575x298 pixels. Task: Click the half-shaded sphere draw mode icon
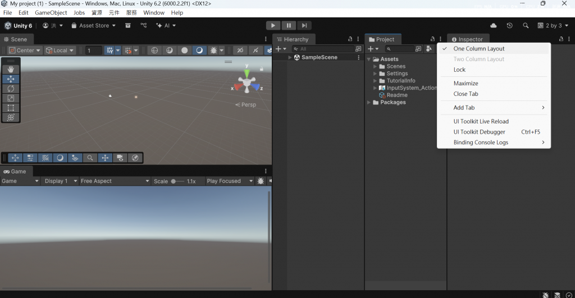[x=170, y=50]
